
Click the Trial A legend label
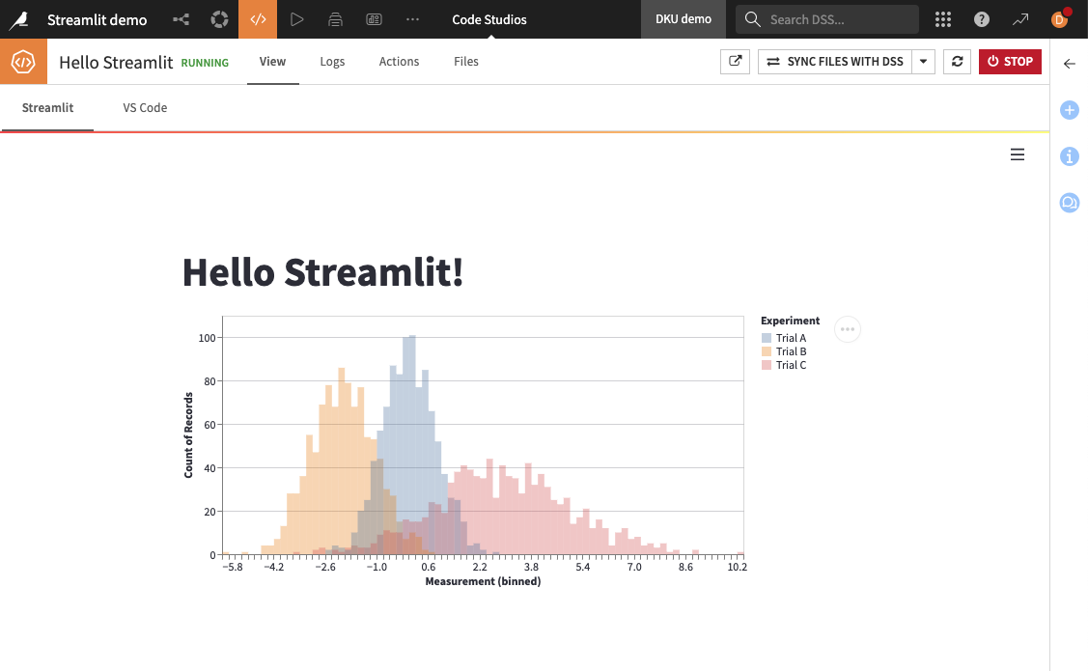[x=791, y=338]
